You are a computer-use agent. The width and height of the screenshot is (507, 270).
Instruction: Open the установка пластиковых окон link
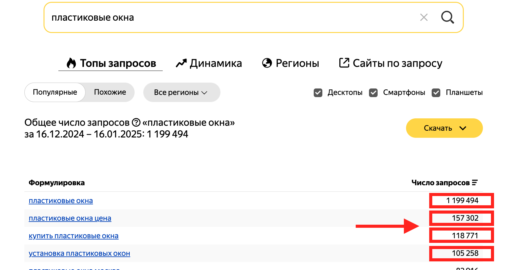coord(79,253)
